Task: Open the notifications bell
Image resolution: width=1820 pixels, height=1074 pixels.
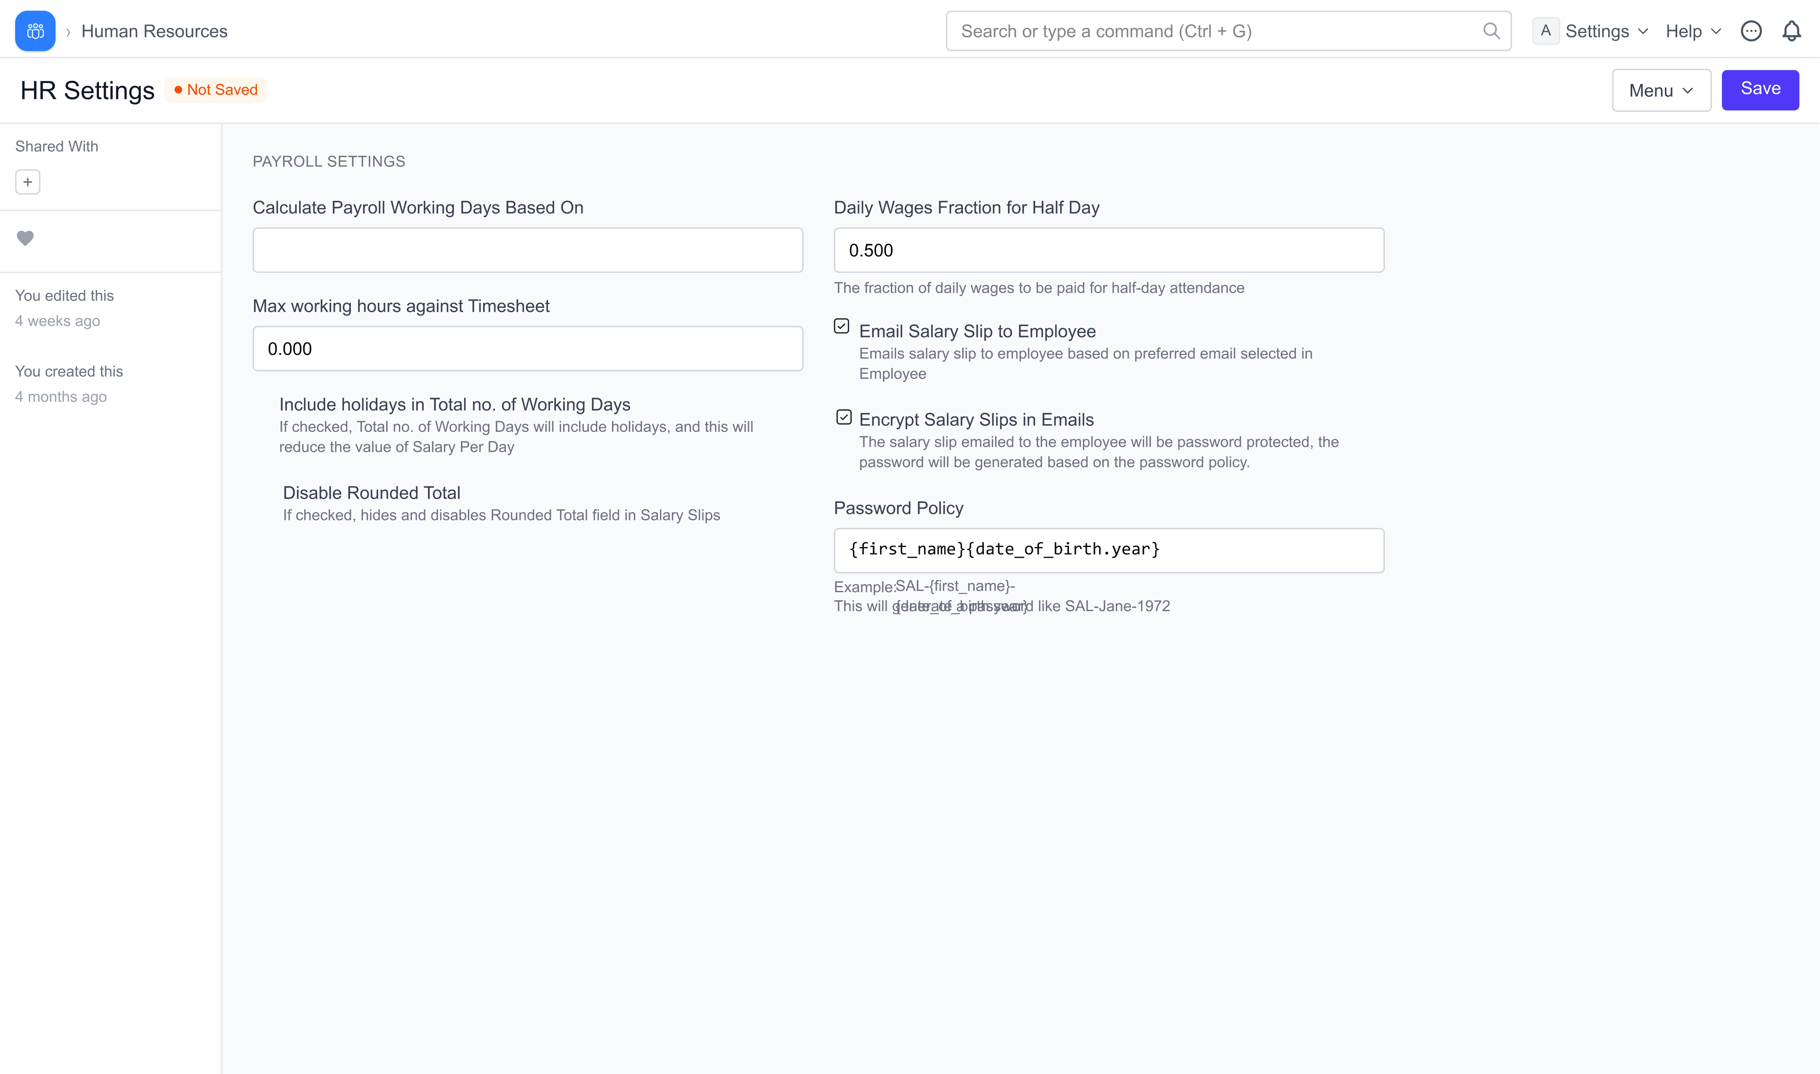Action: [x=1791, y=31]
